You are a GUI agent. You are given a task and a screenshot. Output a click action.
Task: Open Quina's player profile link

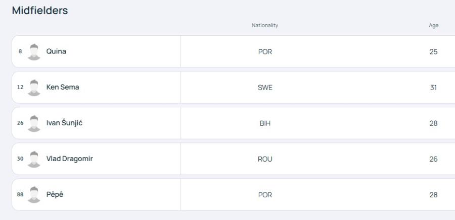click(x=56, y=51)
